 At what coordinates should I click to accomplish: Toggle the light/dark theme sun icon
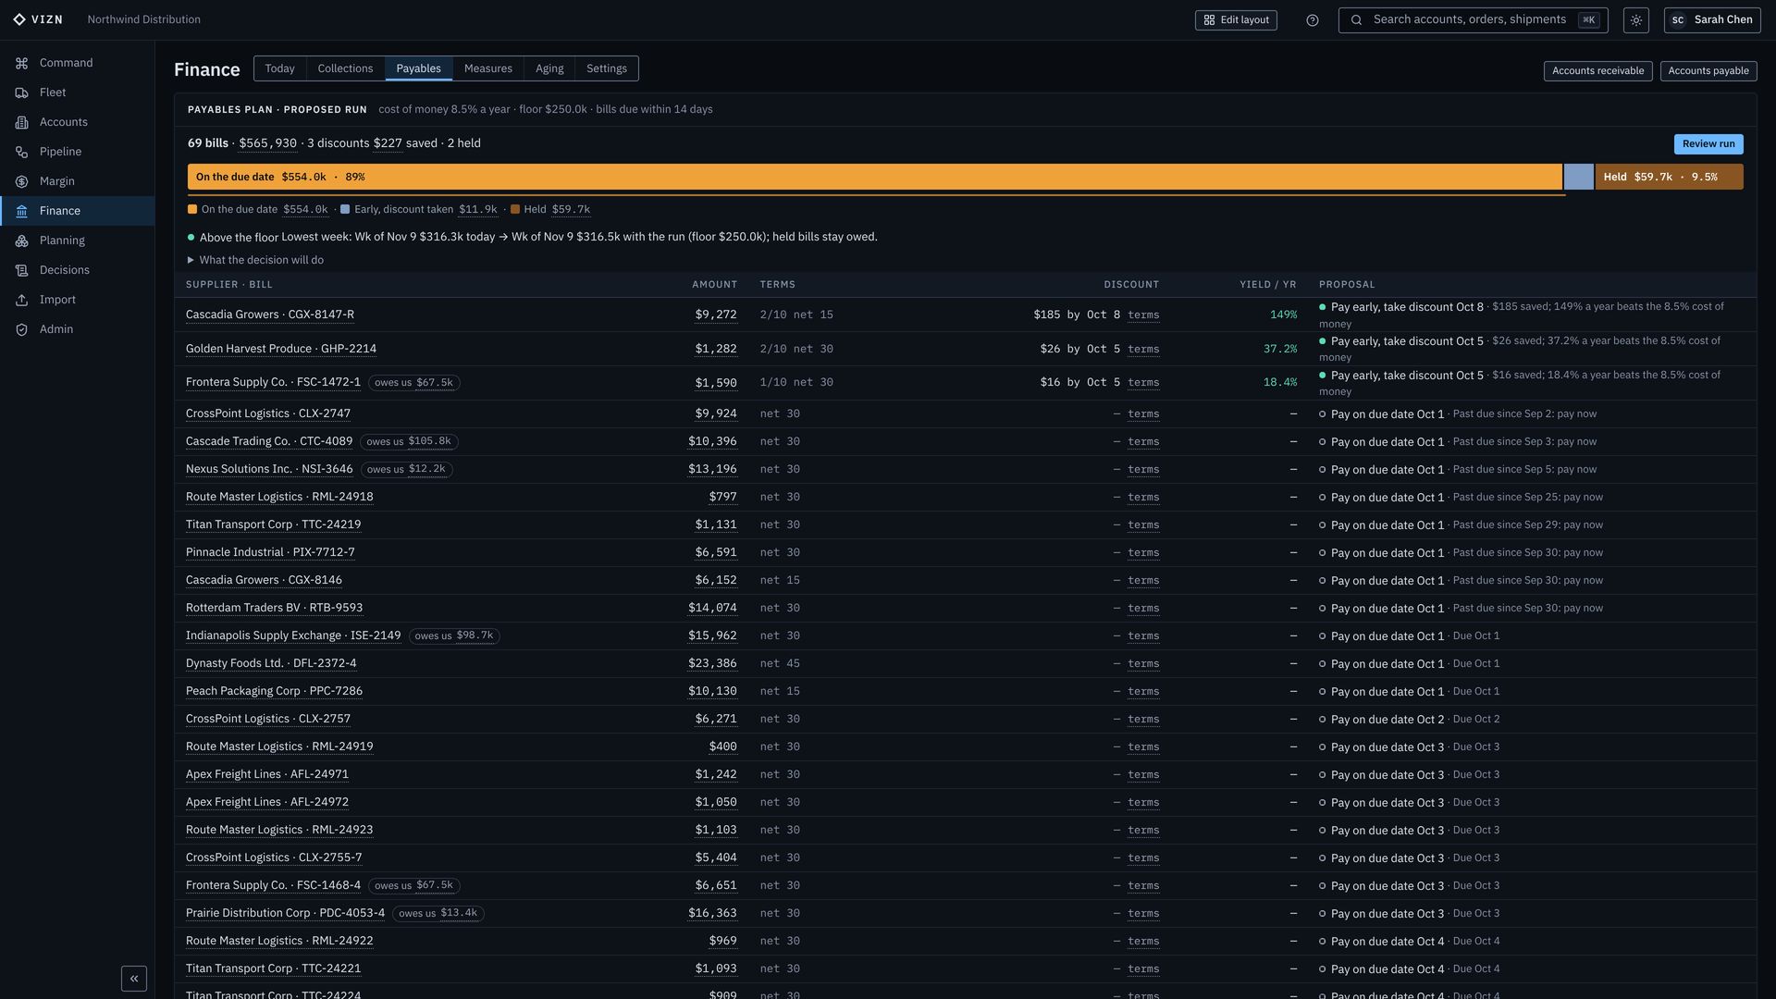click(1635, 20)
